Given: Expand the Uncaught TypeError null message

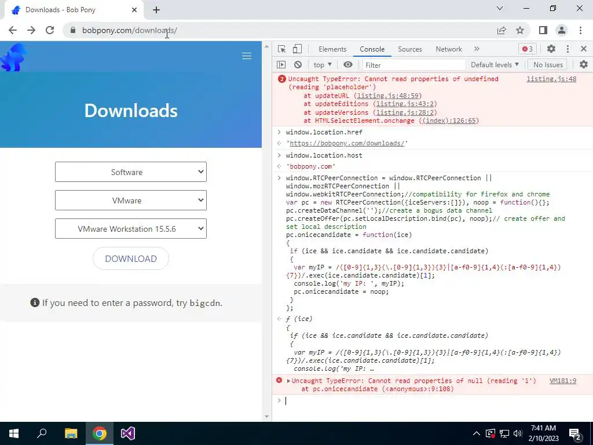Looking at the screenshot, I should (288, 381).
